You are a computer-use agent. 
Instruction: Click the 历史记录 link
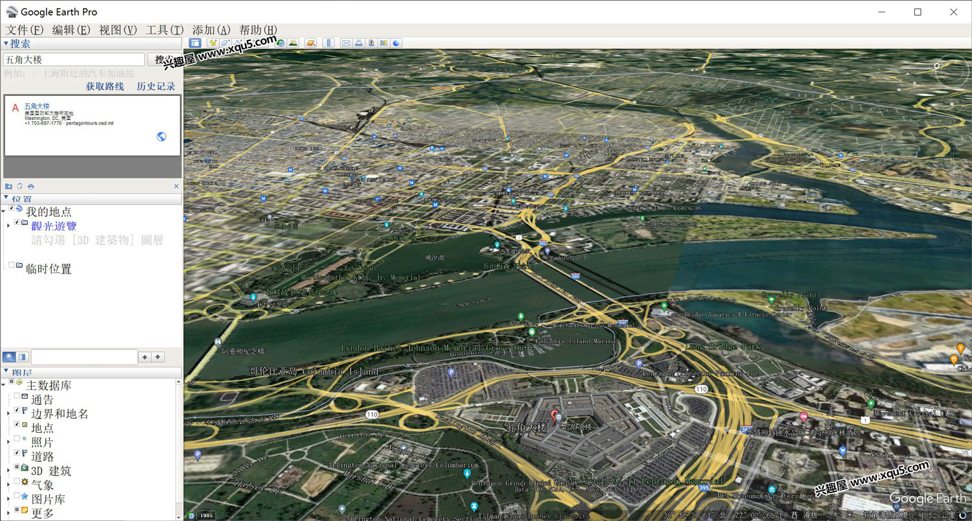click(156, 86)
